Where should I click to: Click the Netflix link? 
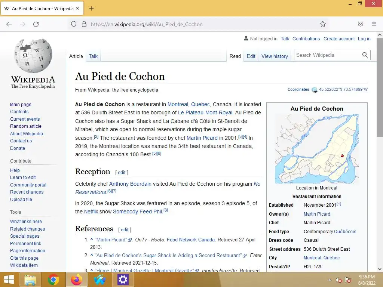91,212
